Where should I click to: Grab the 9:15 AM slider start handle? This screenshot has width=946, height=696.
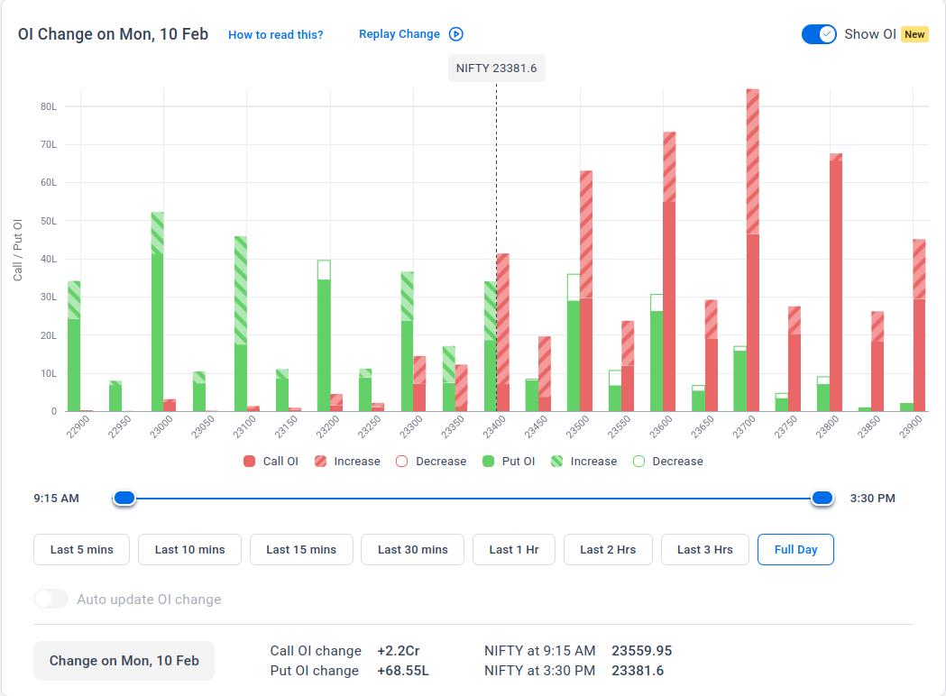124,499
